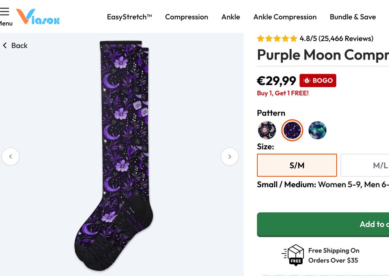Go back using the Back chevron
Viewport: 389px width, 276px height.
click(x=5, y=45)
